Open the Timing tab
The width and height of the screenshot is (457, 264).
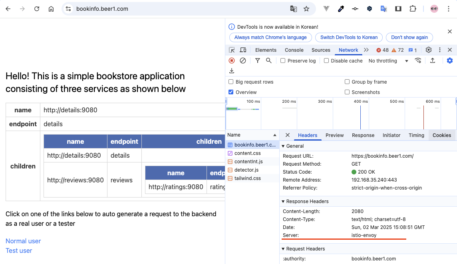tap(416, 135)
